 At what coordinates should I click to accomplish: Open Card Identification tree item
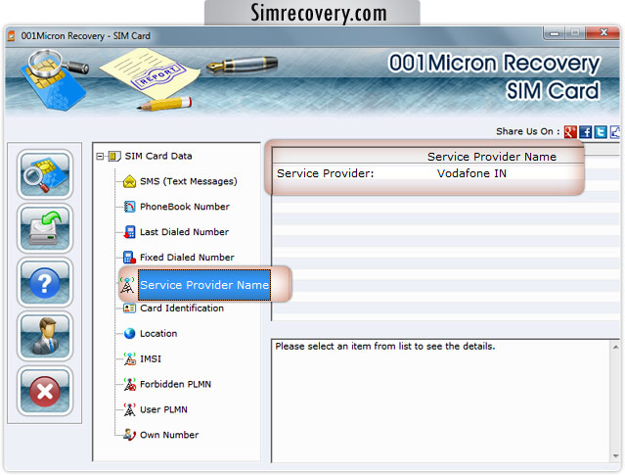point(182,309)
